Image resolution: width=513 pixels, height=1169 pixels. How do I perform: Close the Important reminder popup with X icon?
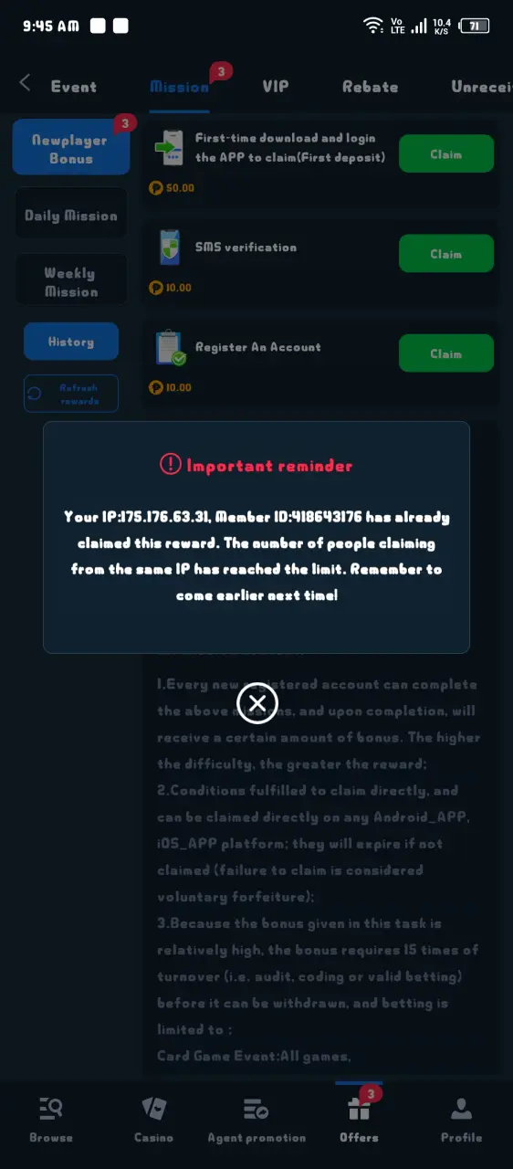[x=257, y=702]
